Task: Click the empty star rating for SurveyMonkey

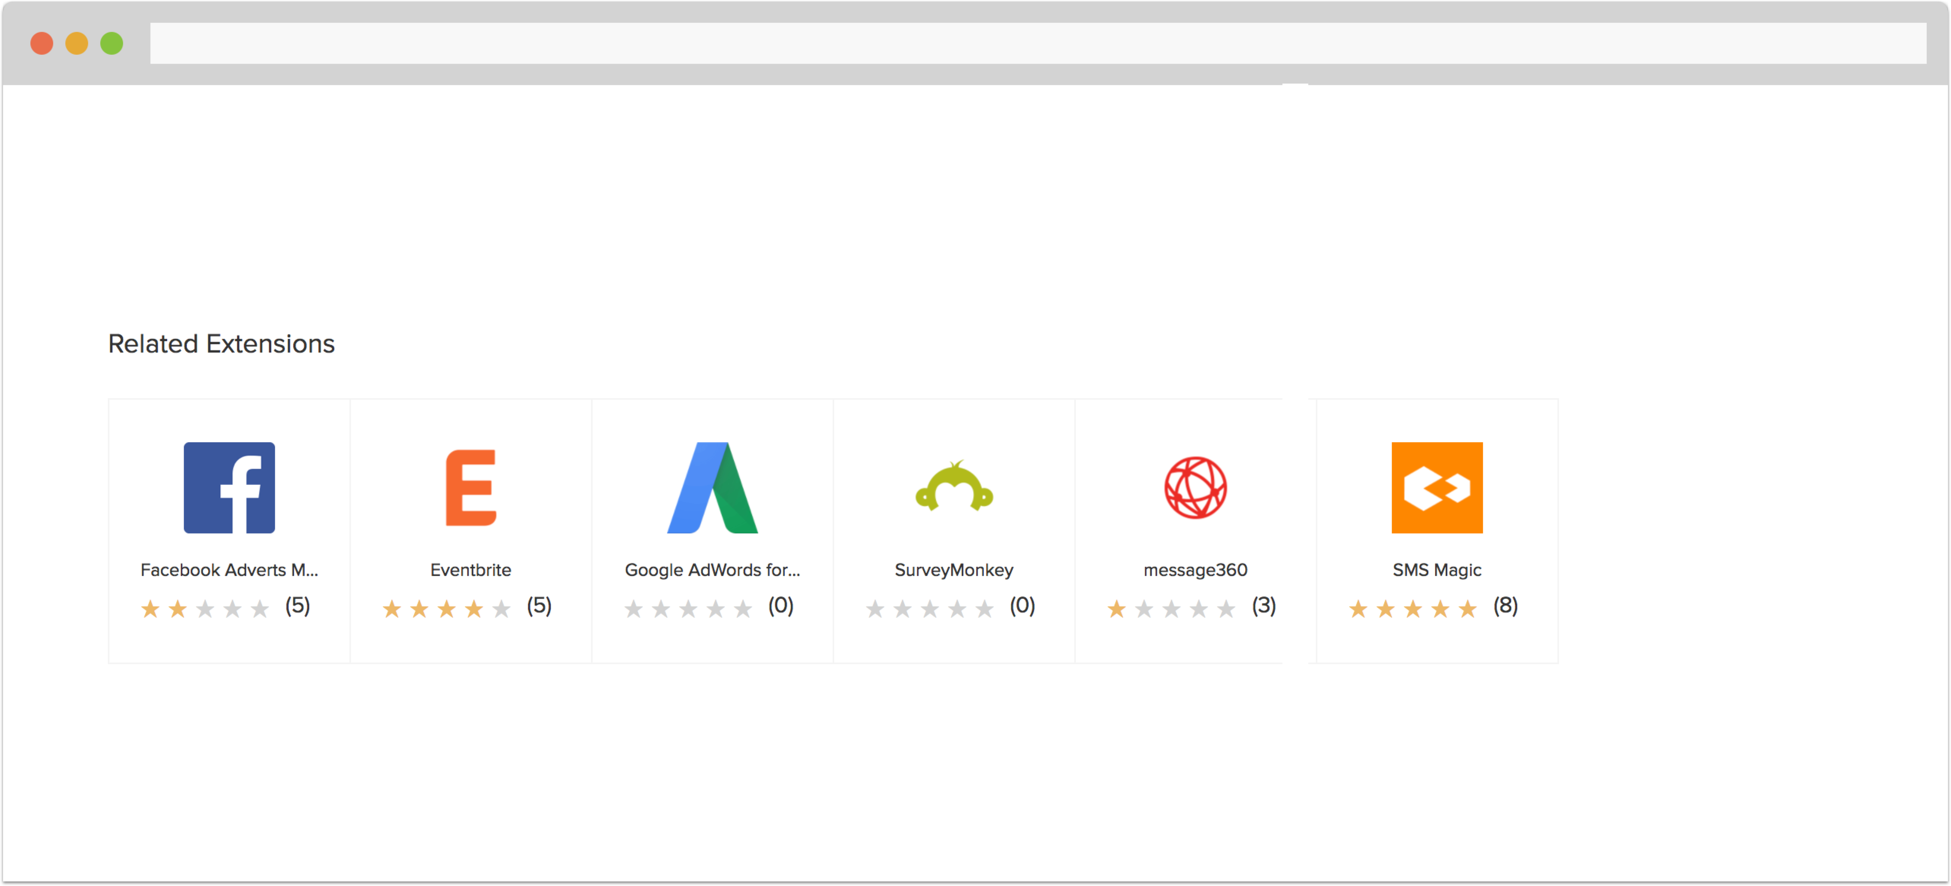Action: [929, 609]
